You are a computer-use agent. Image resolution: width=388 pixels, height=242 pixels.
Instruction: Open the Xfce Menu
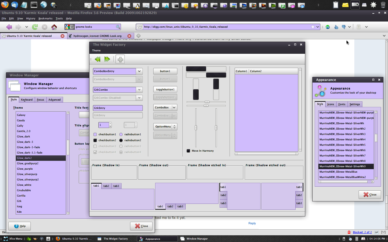tap(13, 239)
